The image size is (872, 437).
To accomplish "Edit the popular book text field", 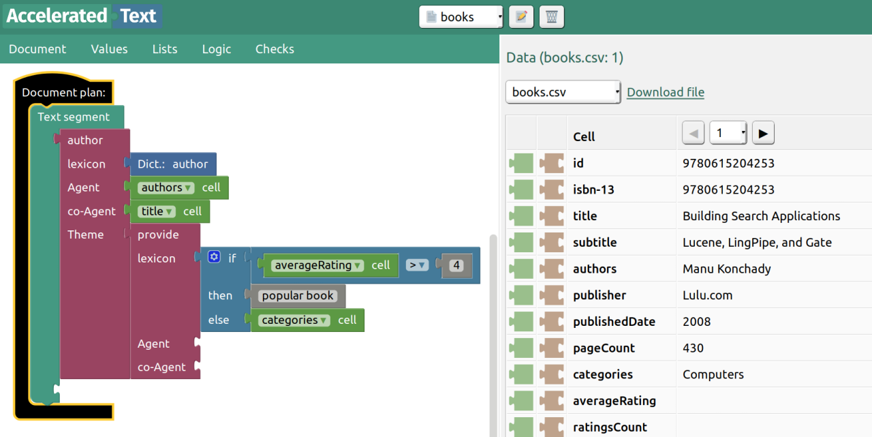I will [x=298, y=296].
